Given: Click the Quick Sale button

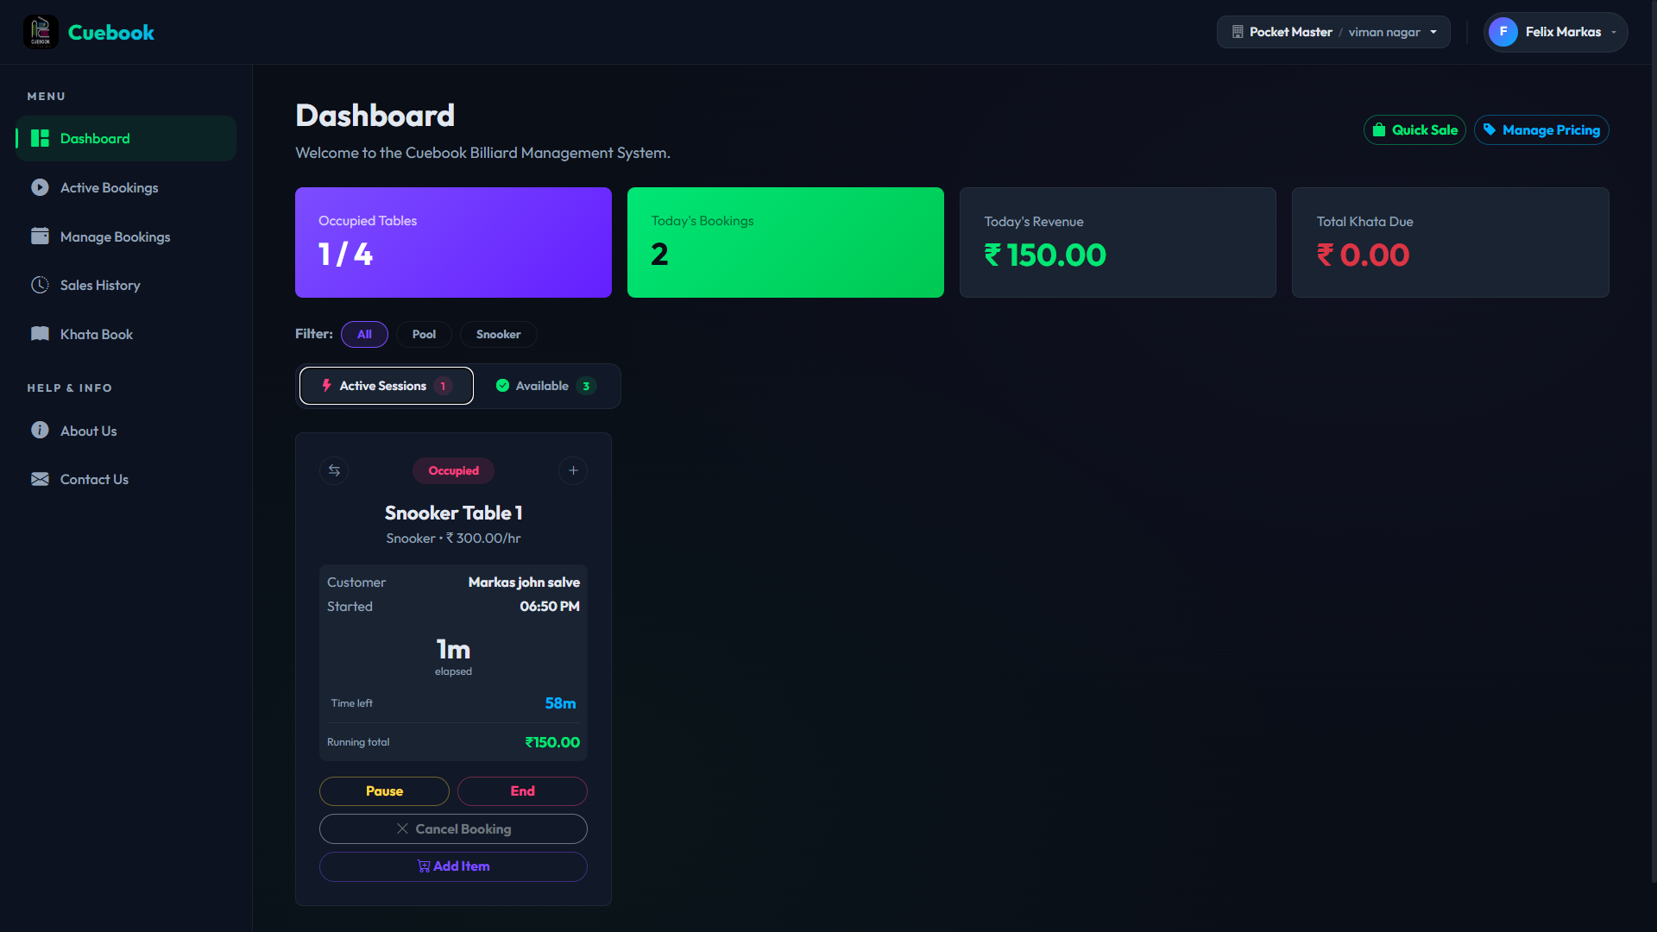Looking at the screenshot, I should [x=1414, y=130].
